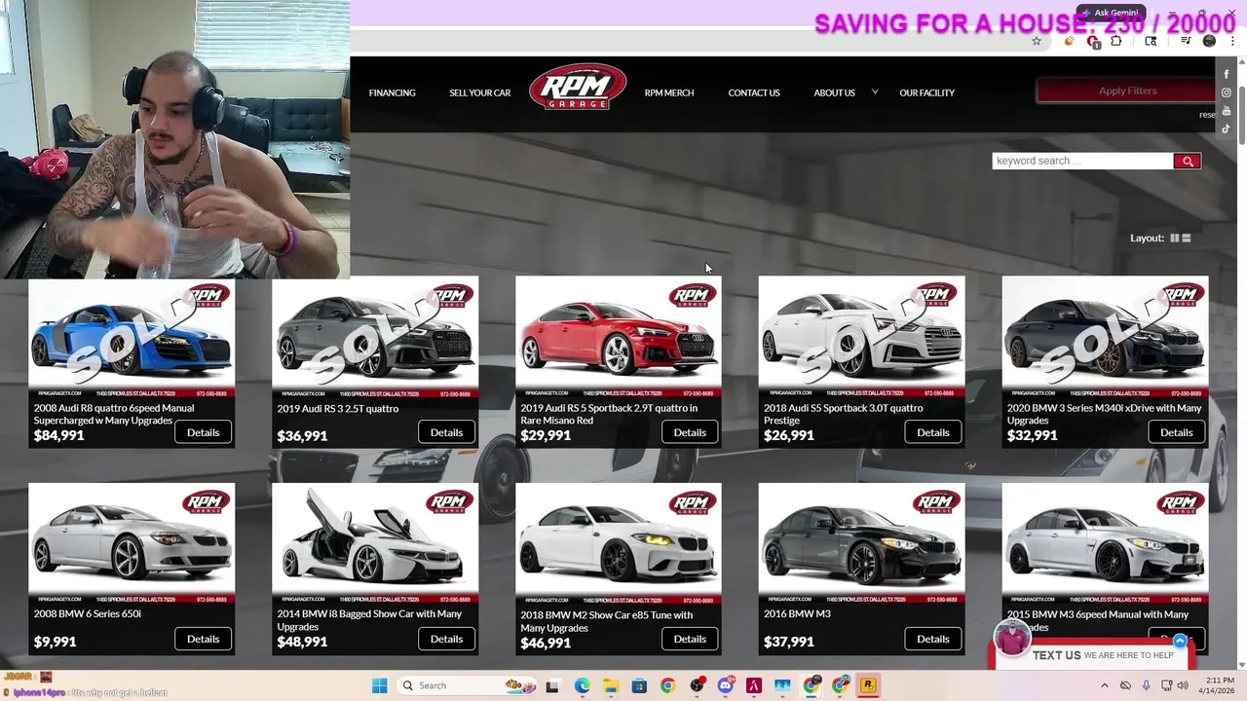Image resolution: width=1247 pixels, height=701 pixels.
Task: Click the orange extension icon in toolbar
Action: click(1069, 41)
